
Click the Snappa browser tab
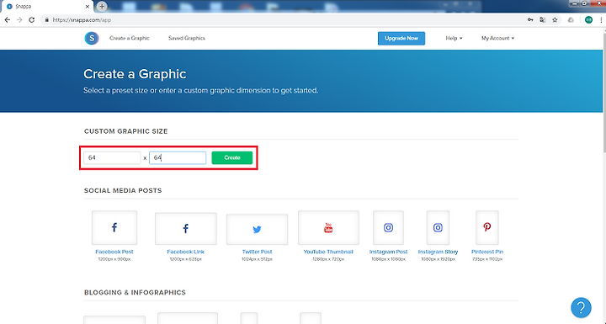tap(46, 7)
